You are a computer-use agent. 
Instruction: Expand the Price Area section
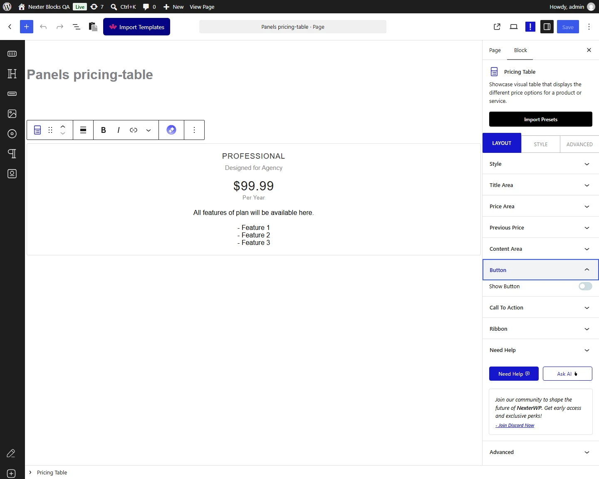pos(541,206)
